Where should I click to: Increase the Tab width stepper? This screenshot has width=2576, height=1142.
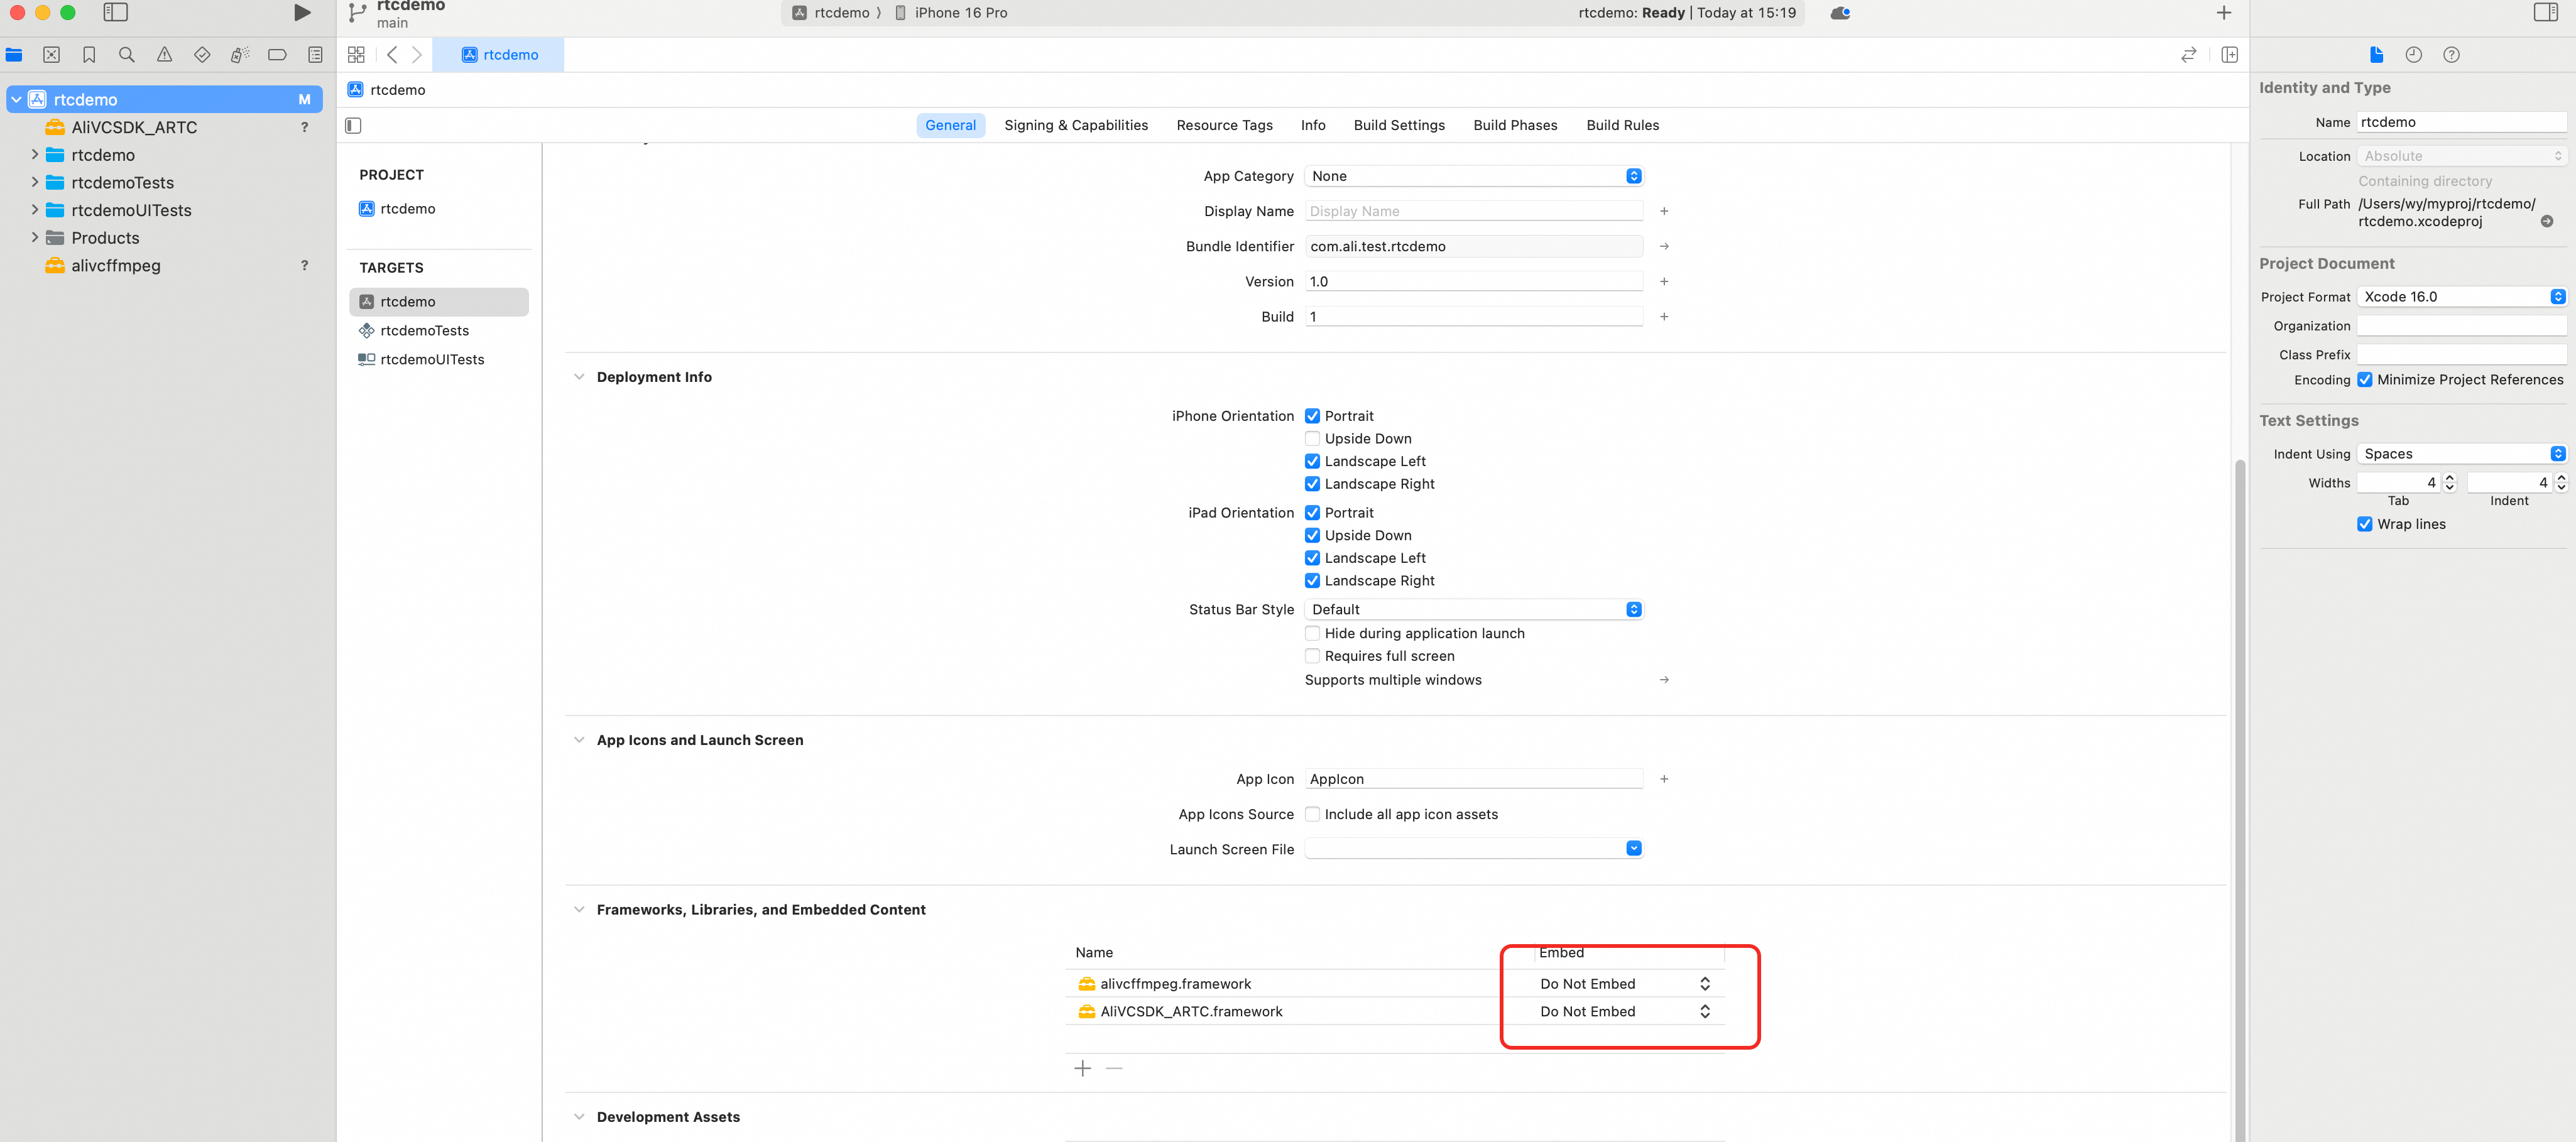tap(2449, 478)
